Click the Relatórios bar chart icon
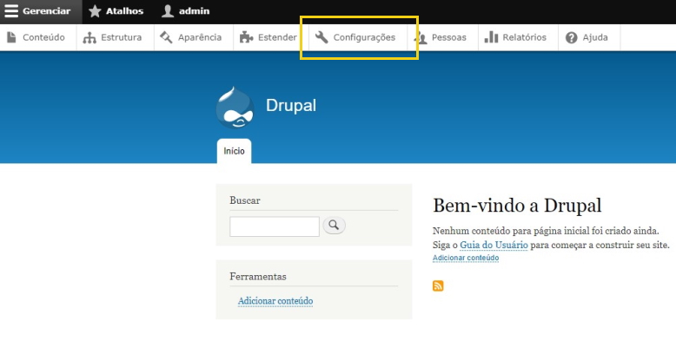Viewport: 676px width, 341px height. tap(491, 37)
